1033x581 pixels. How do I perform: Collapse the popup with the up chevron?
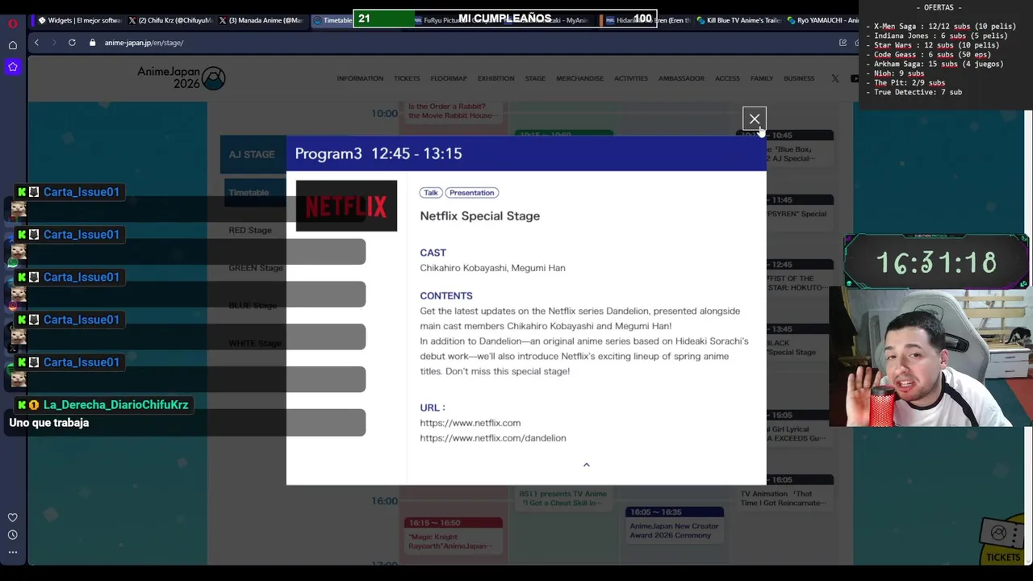pyautogui.click(x=587, y=465)
